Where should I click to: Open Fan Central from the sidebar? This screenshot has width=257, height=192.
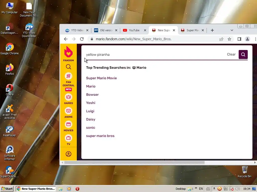click(68, 82)
